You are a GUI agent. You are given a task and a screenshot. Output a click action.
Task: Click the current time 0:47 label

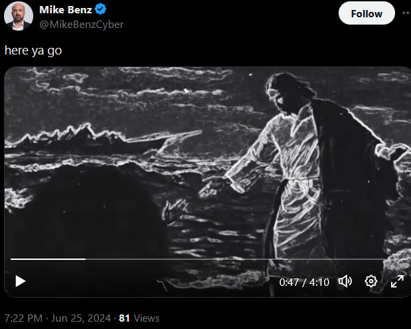click(289, 282)
